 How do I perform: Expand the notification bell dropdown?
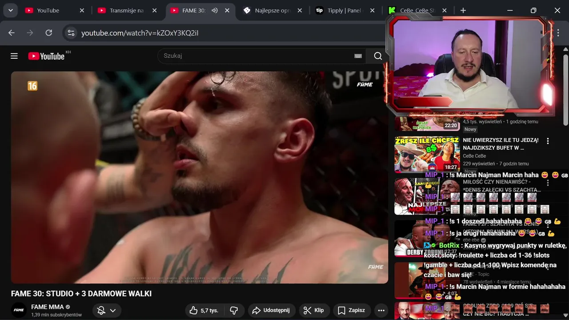click(x=107, y=310)
